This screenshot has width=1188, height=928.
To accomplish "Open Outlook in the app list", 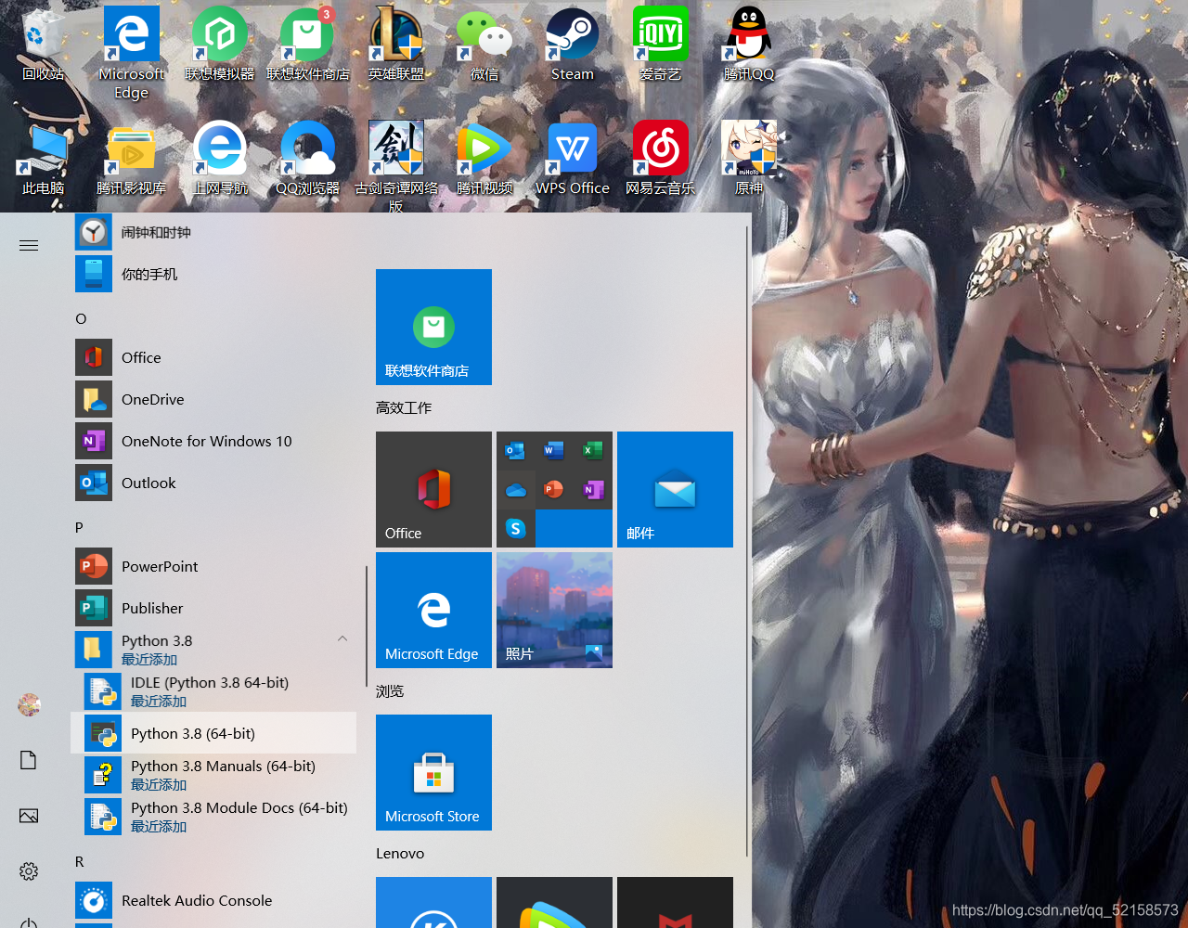I will (x=213, y=483).
